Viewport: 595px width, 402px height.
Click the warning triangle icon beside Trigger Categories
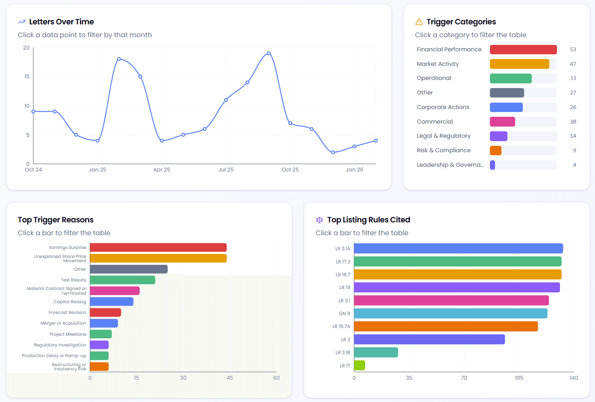(x=419, y=22)
